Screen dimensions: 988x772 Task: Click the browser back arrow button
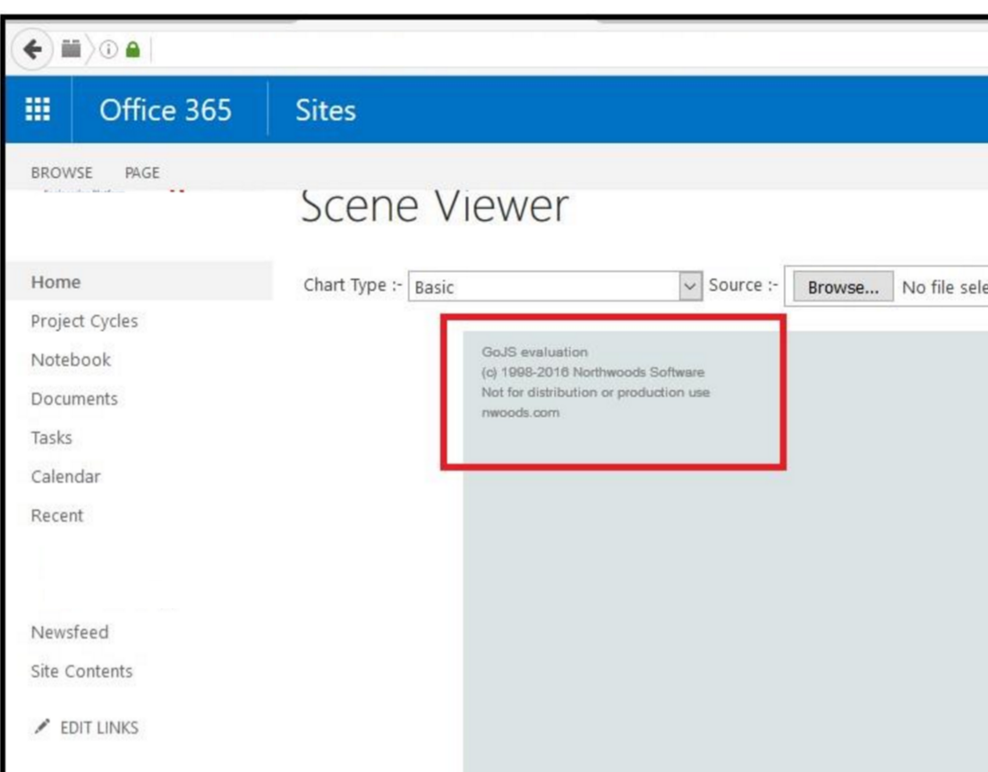(31, 49)
